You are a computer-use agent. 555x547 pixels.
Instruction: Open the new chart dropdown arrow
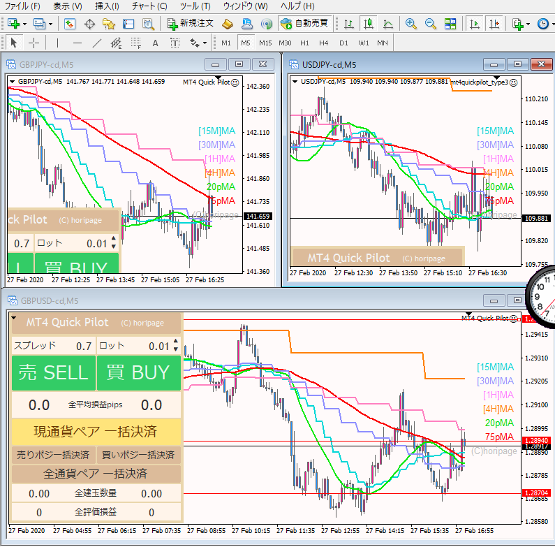tap(26, 24)
